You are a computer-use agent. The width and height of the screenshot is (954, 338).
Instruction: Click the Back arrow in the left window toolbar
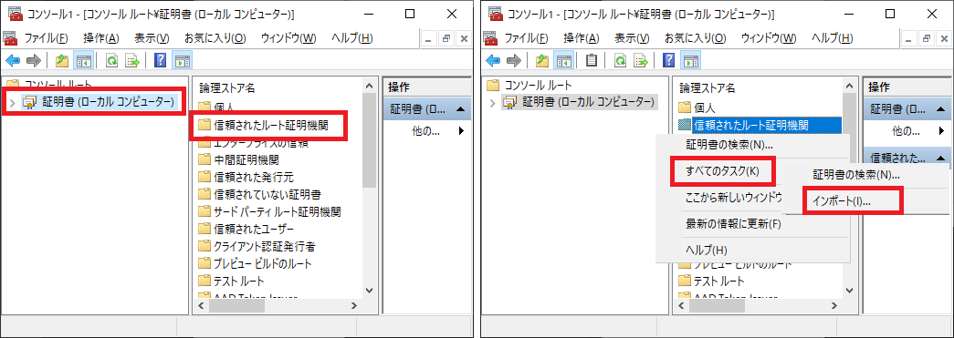click(x=13, y=60)
